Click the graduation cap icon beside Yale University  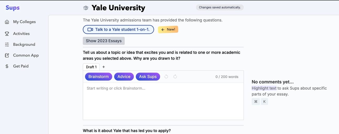click(86, 8)
